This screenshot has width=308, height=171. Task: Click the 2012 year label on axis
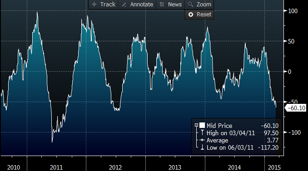pyautogui.click(x=115, y=167)
